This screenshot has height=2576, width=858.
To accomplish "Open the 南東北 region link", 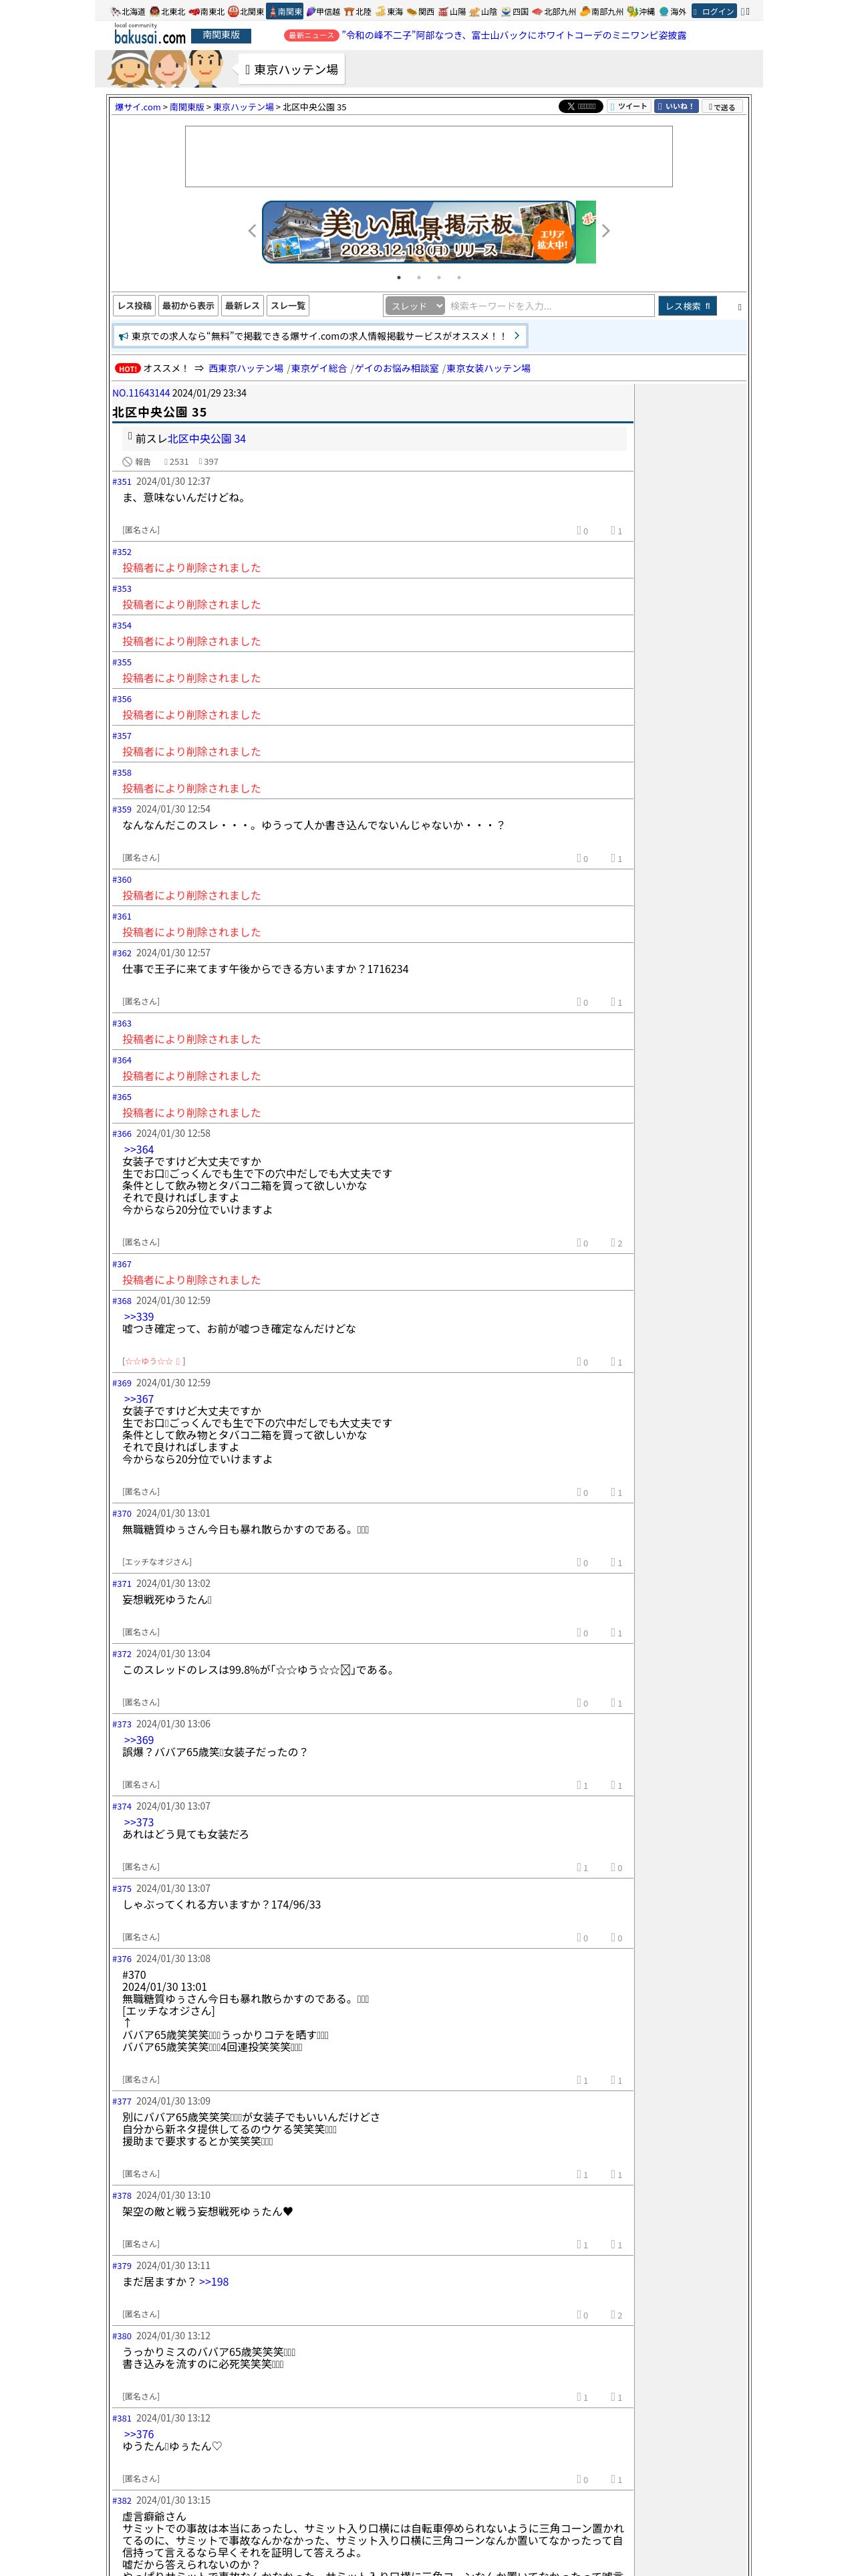I will [206, 12].
